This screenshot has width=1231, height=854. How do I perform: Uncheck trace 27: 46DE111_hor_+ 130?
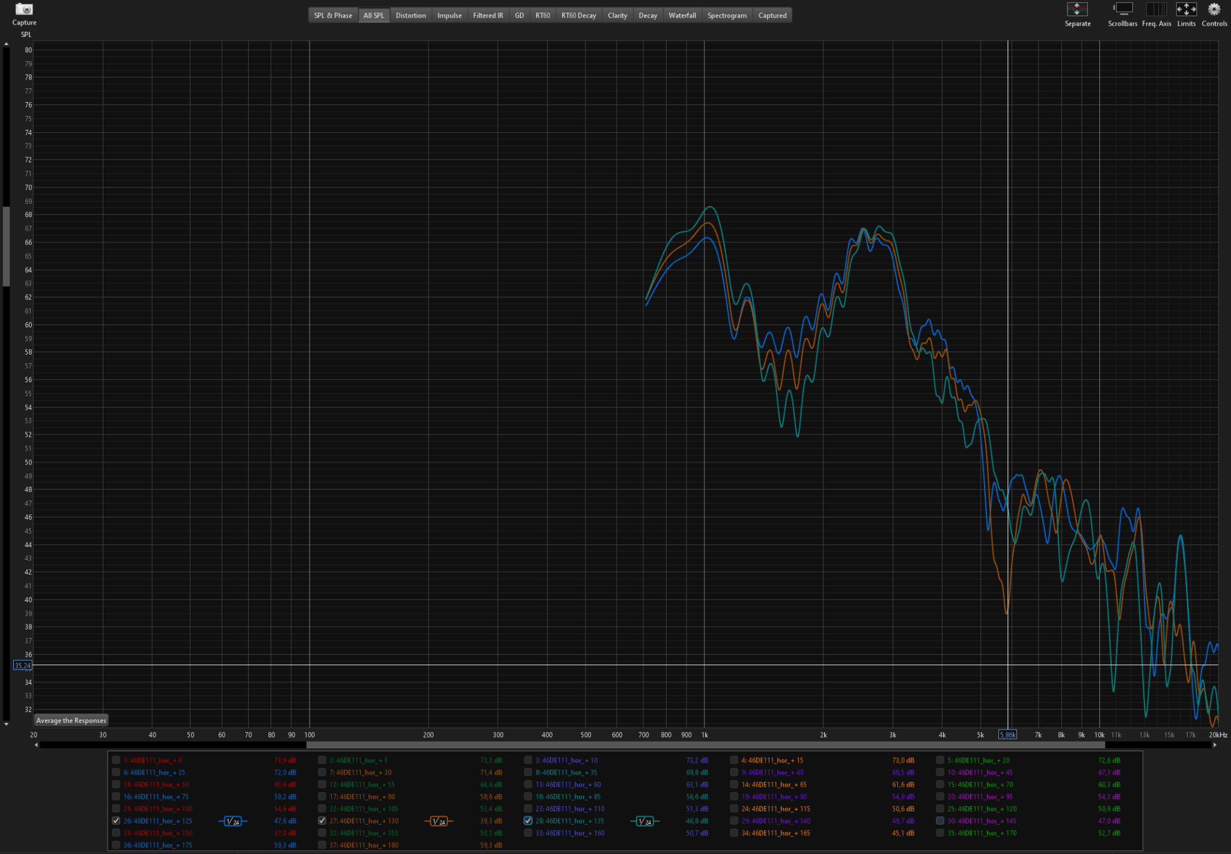click(x=322, y=821)
